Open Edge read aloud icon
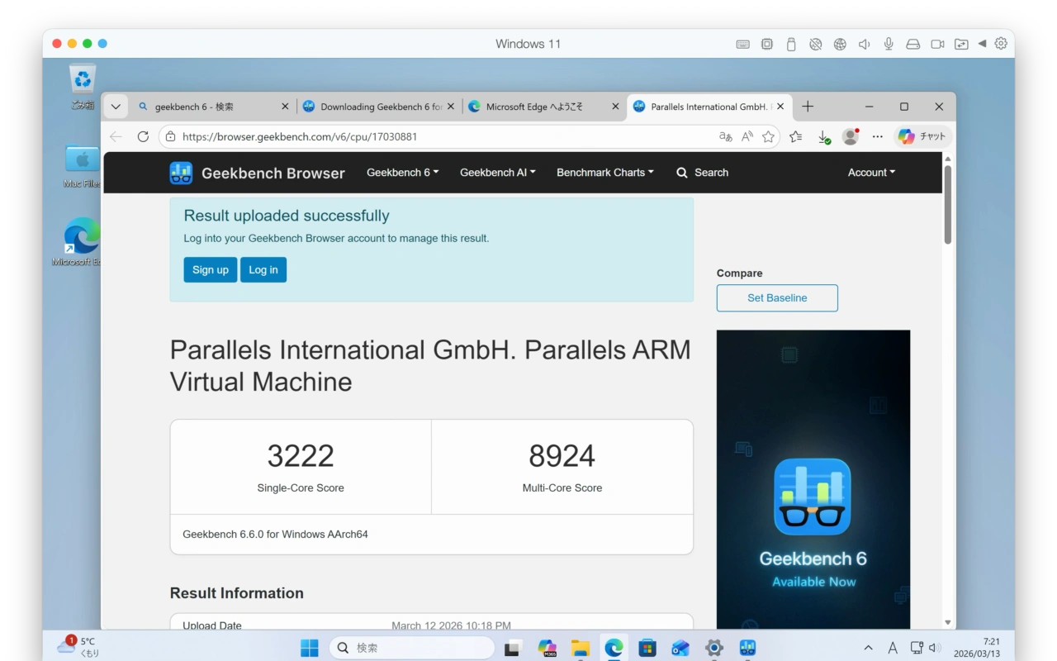This screenshot has height=661, width=1057. pyautogui.click(x=747, y=137)
